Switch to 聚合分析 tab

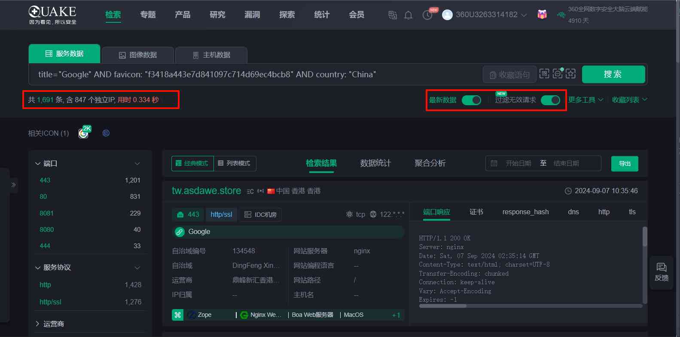pyautogui.click(x=430, y=163)
